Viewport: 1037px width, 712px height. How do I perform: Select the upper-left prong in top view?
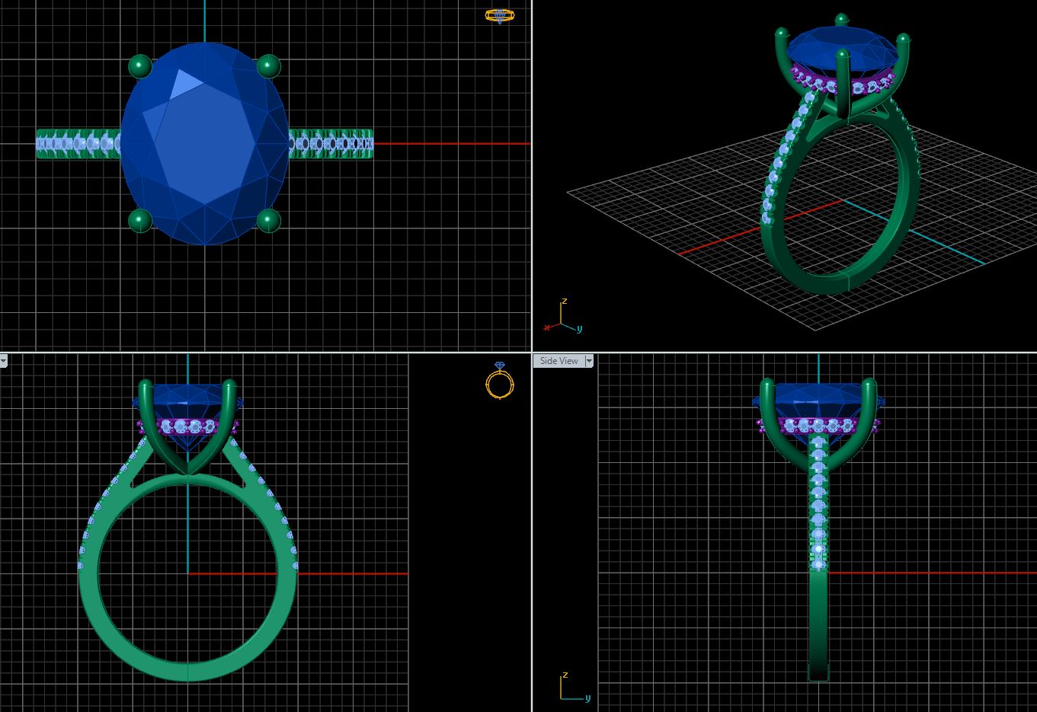click(140, 66)
